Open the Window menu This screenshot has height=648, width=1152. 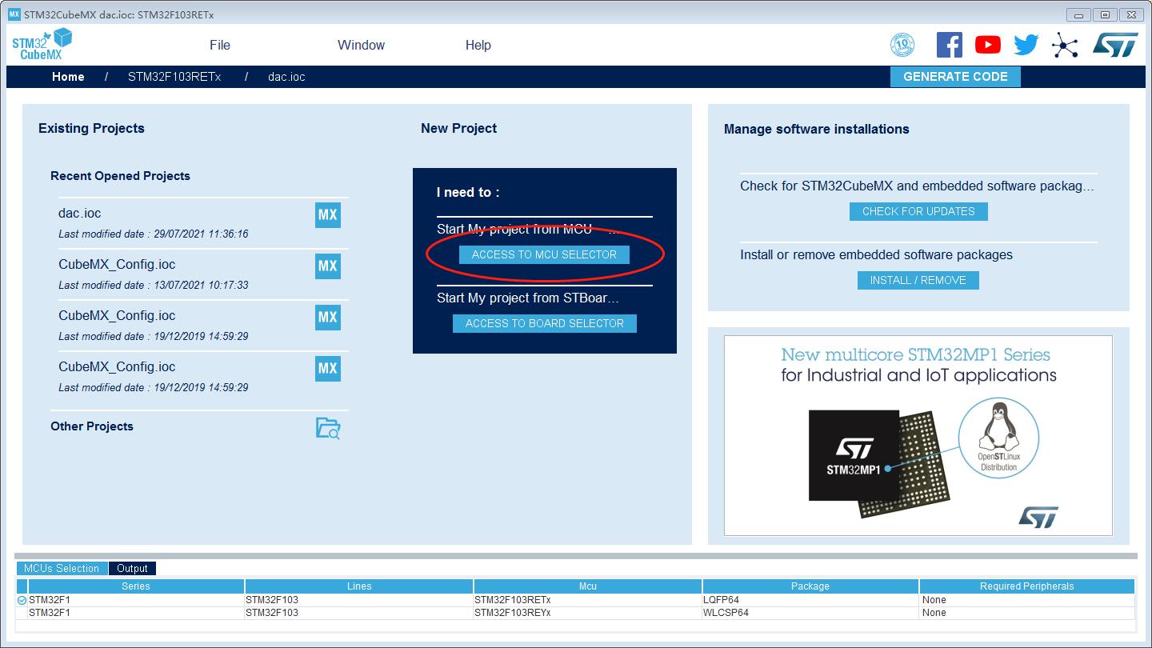[x=361, y=45]
